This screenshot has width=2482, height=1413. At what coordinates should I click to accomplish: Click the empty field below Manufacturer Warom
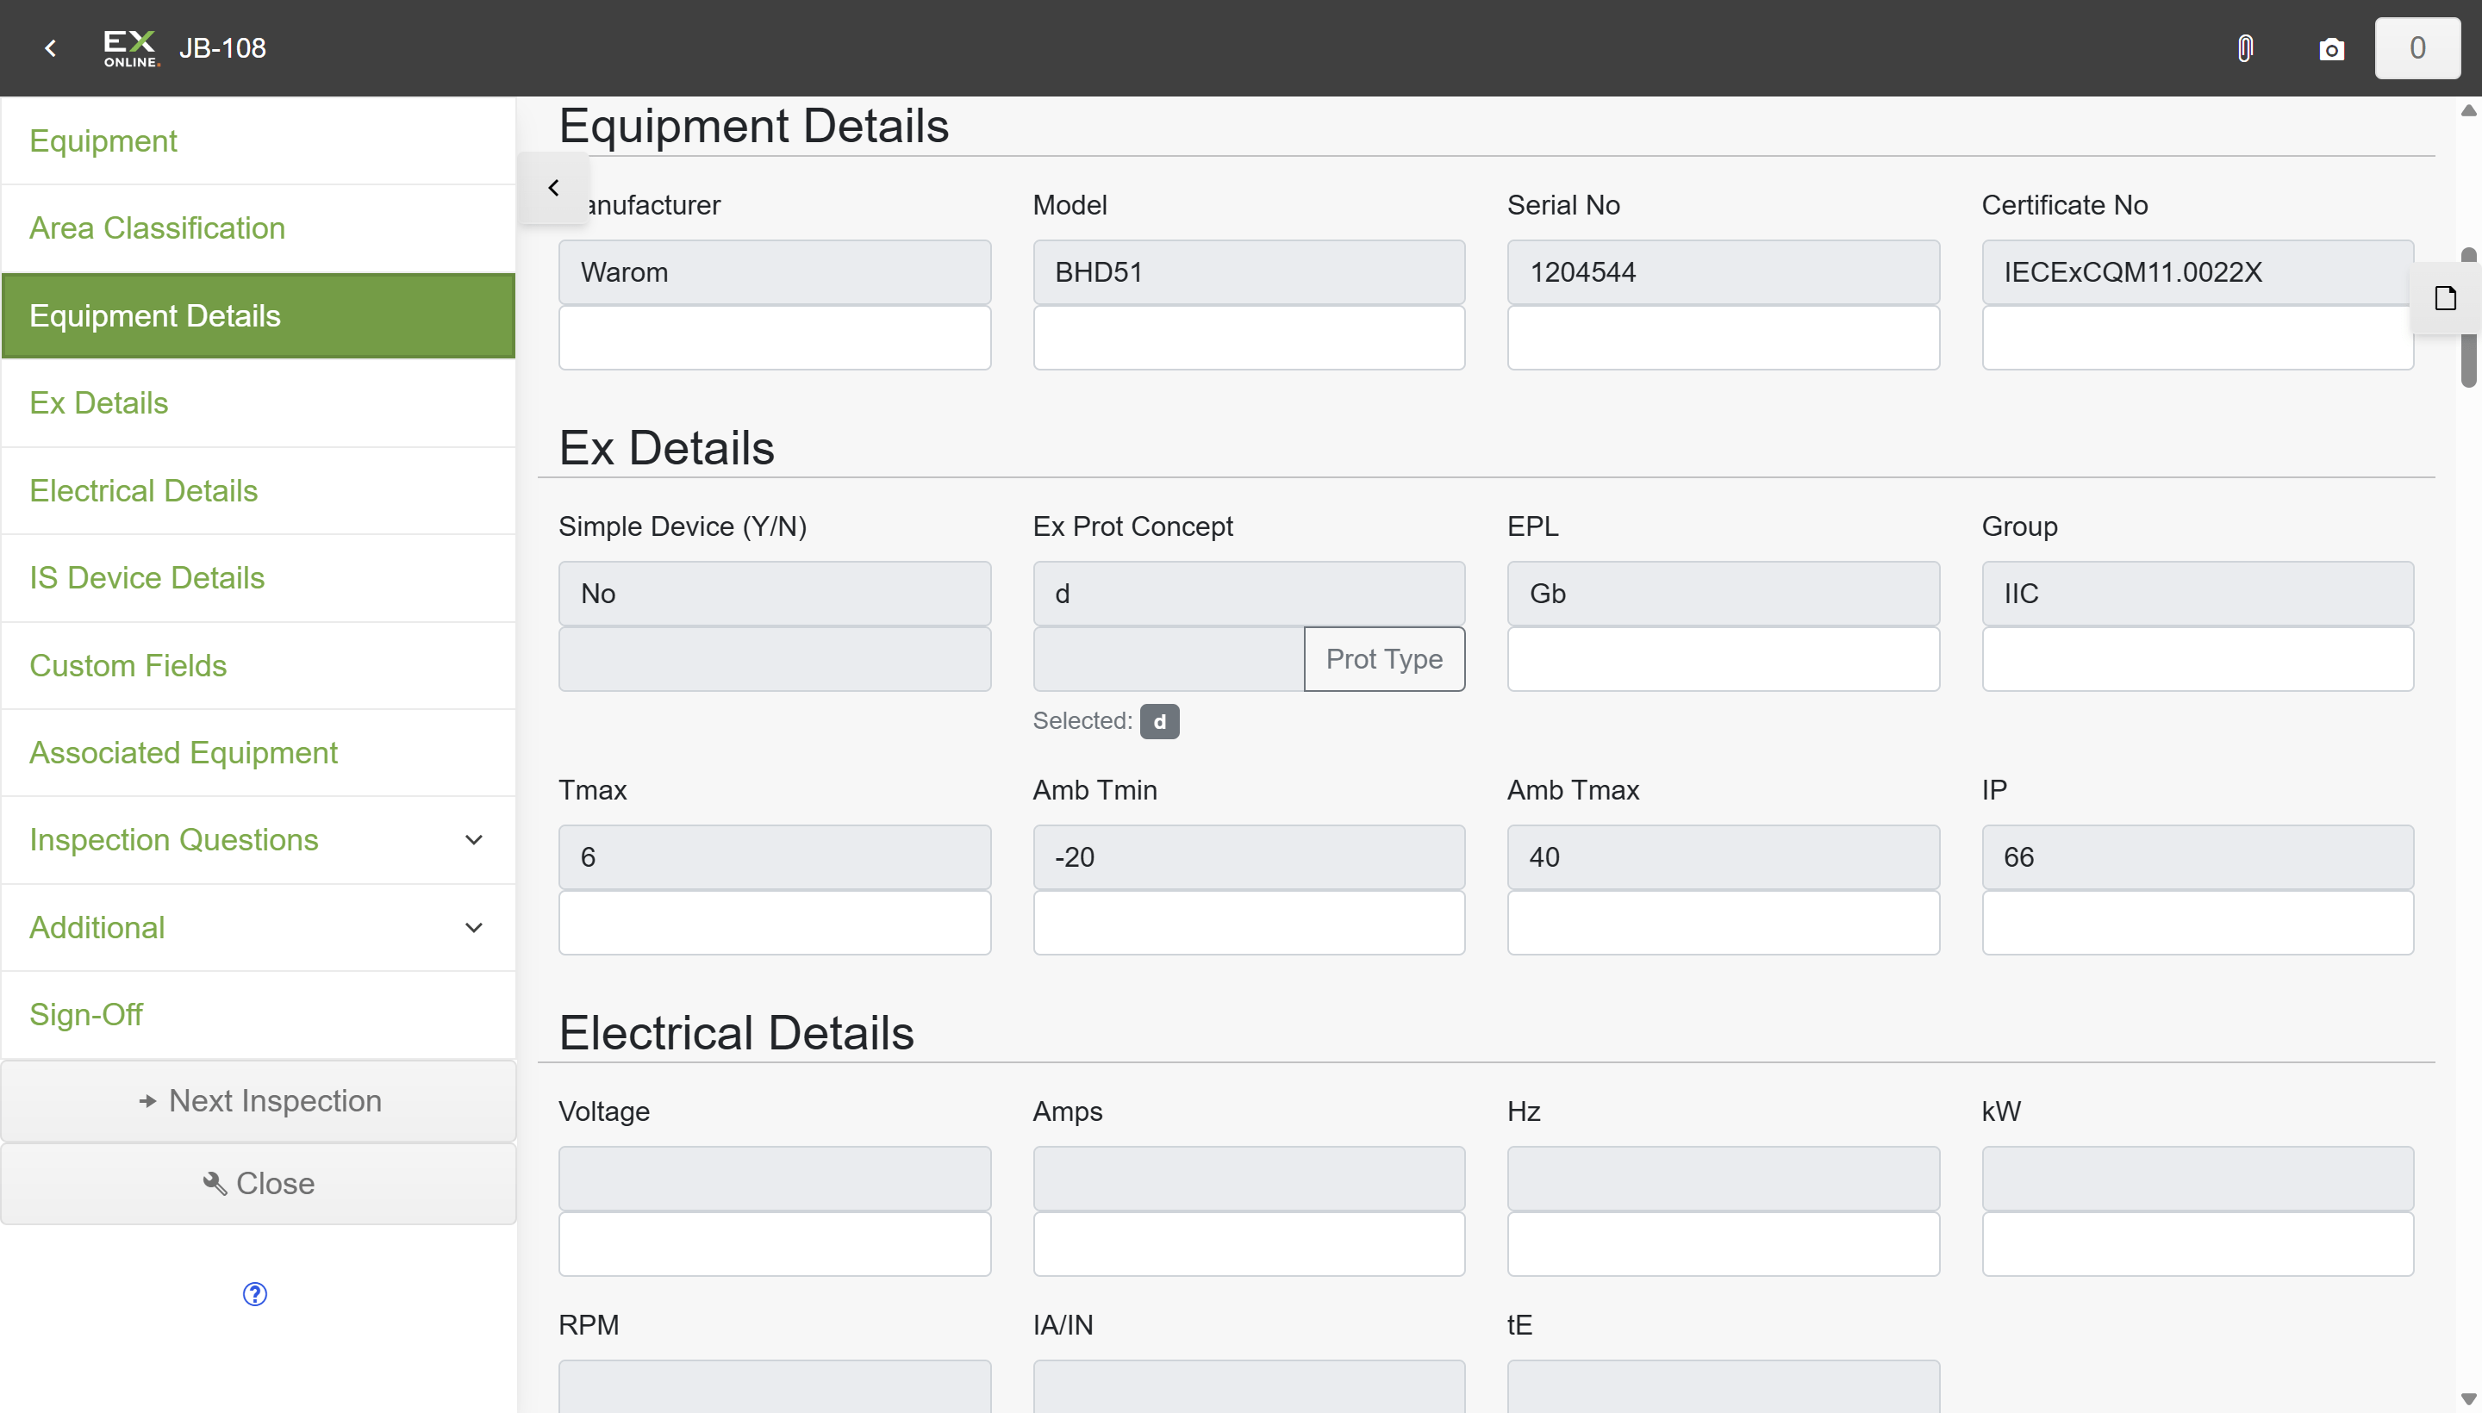(x=775, y=338)
